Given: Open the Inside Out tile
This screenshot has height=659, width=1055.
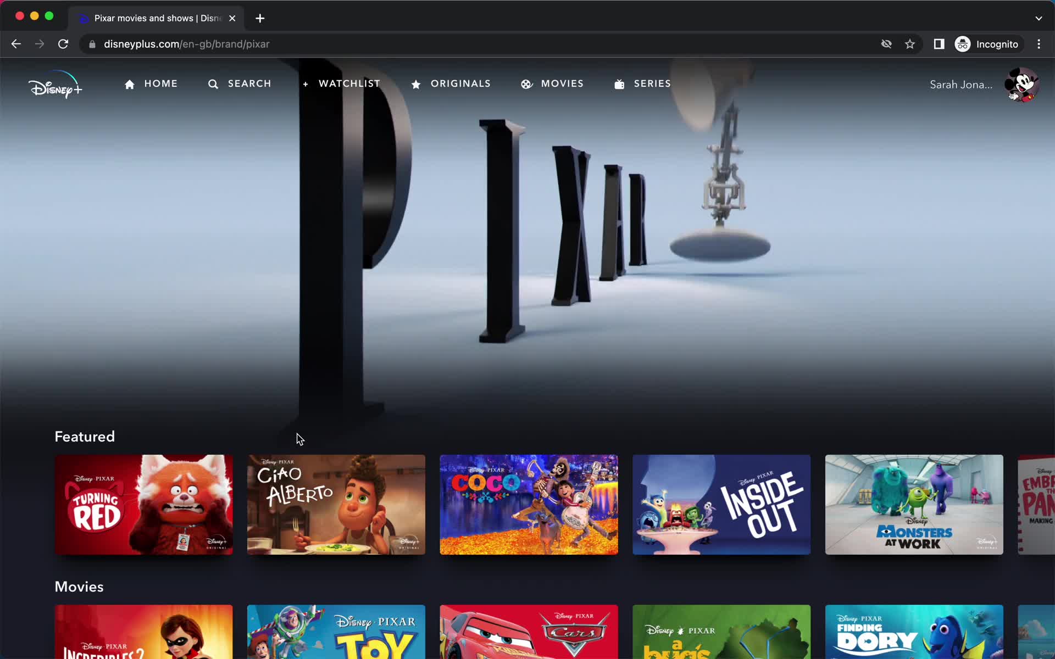Looking at the screenshot, I should [721, 504].
